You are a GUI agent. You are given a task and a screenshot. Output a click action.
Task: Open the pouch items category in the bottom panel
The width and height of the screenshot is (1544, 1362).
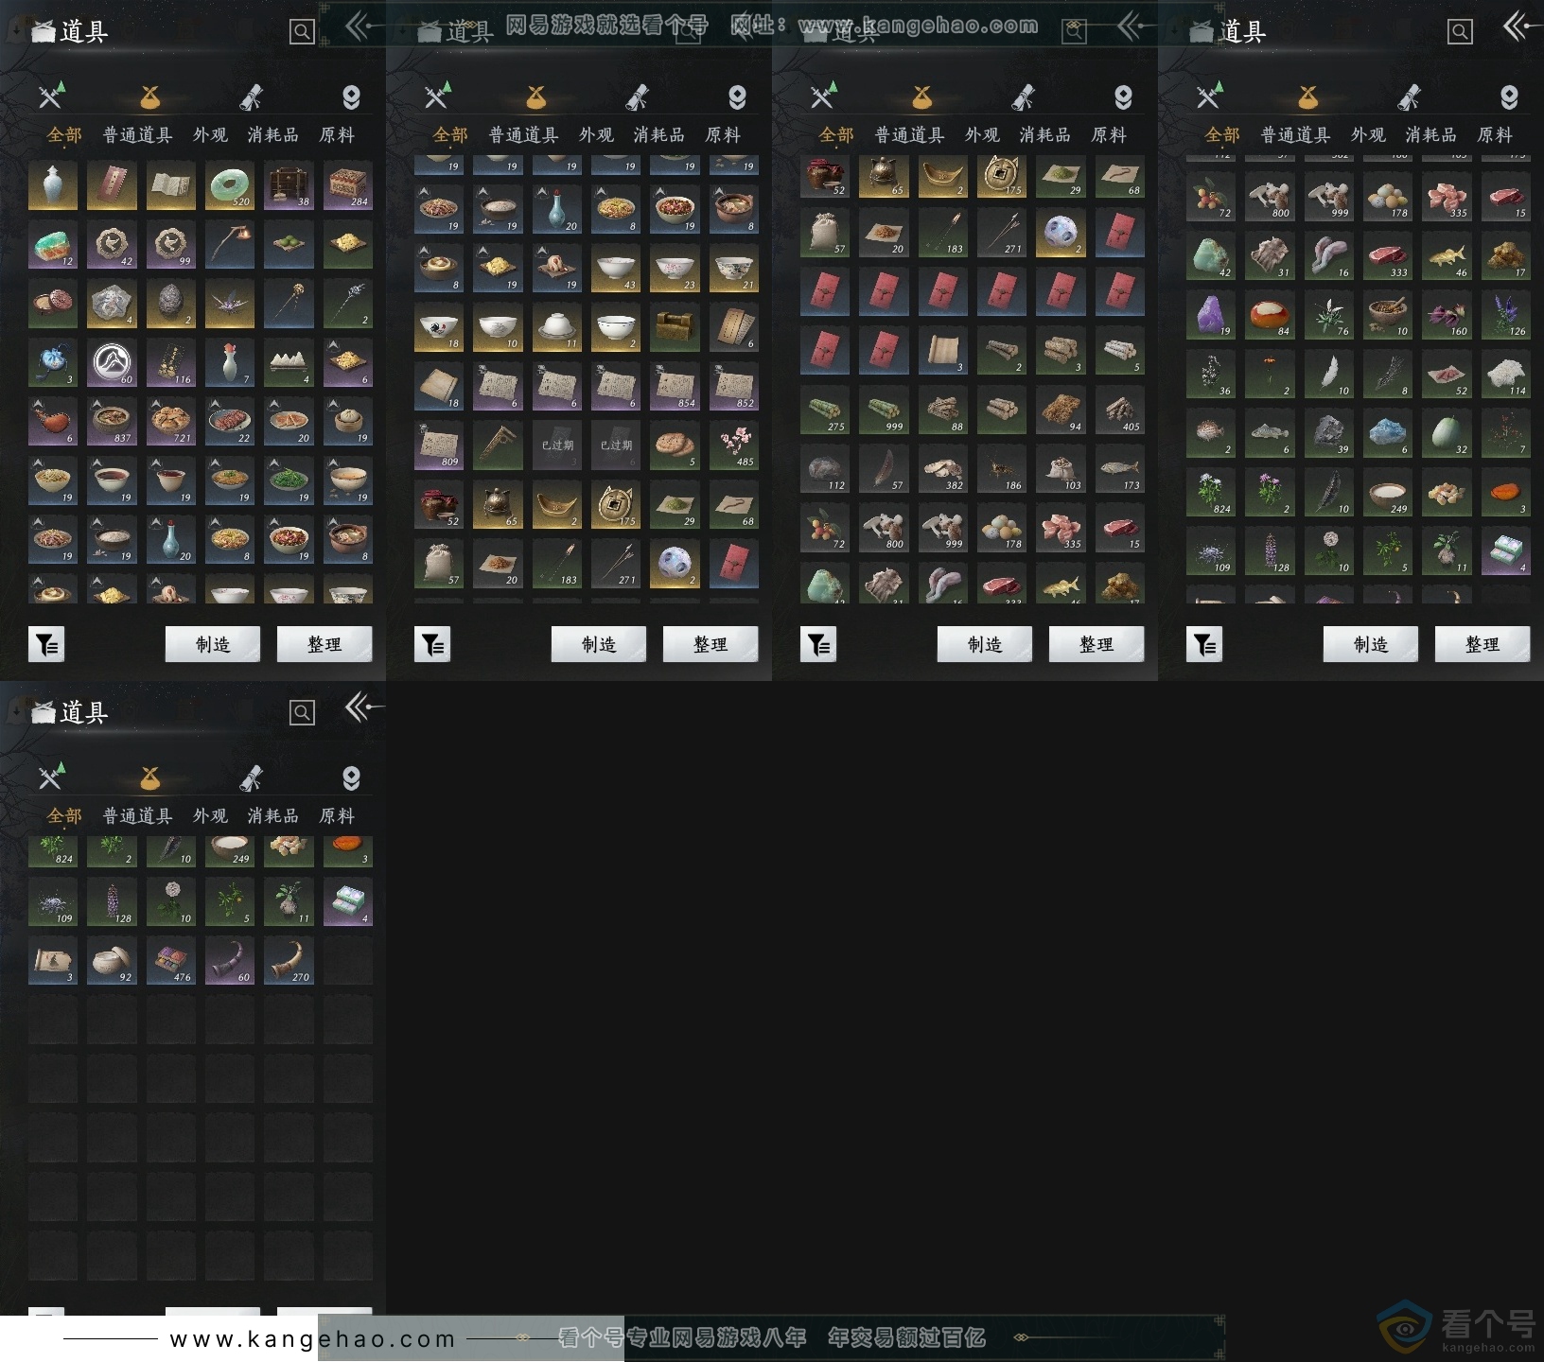click(x=149, y=777)
